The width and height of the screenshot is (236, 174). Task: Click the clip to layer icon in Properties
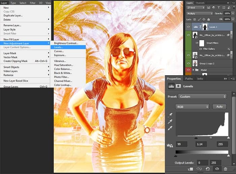coord(191,169)
